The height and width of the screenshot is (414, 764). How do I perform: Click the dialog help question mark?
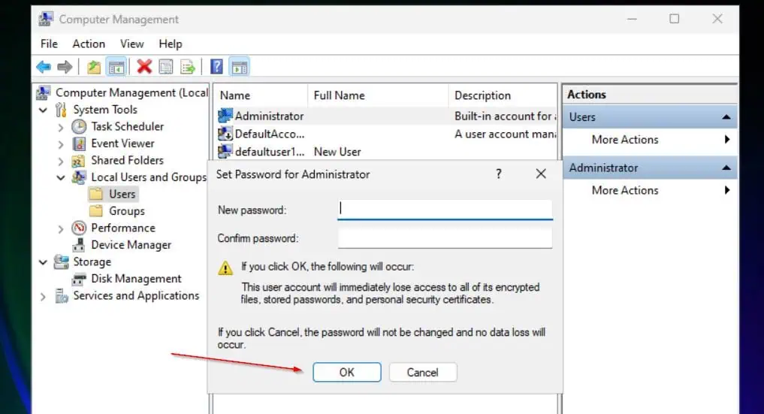coord(499,174)
